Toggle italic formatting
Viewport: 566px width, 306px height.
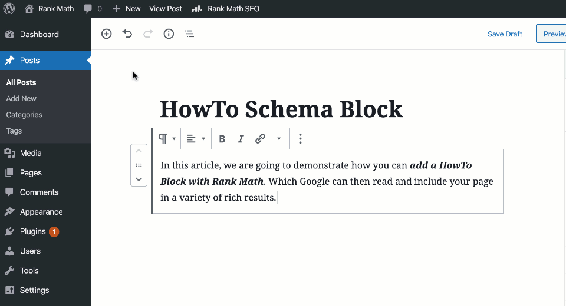click(x=241, y=139)
